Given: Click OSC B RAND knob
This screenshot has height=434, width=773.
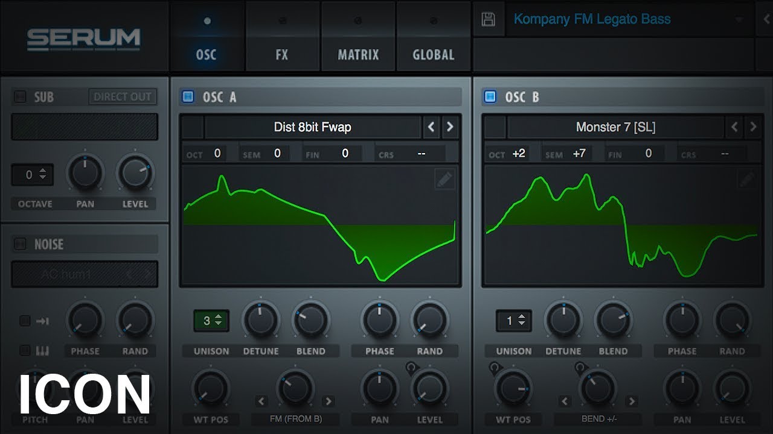Looking at the screenshot, I should pos(733,321).
